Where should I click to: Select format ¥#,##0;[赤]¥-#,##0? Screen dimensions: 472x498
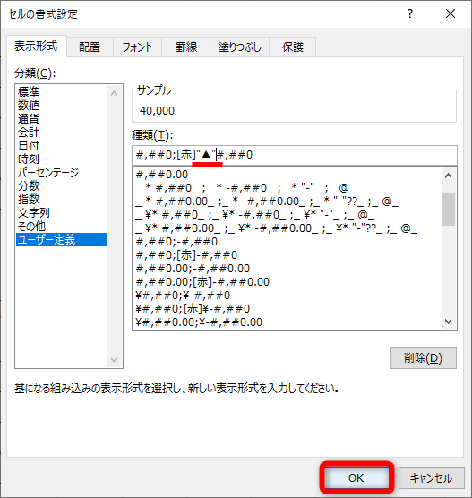[287, 309]
